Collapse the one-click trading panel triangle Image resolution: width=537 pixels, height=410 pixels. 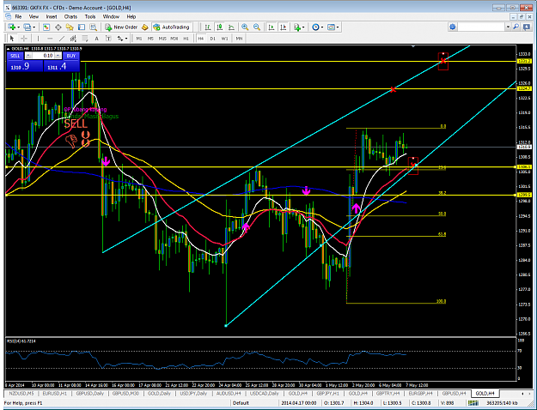point(9,49)
